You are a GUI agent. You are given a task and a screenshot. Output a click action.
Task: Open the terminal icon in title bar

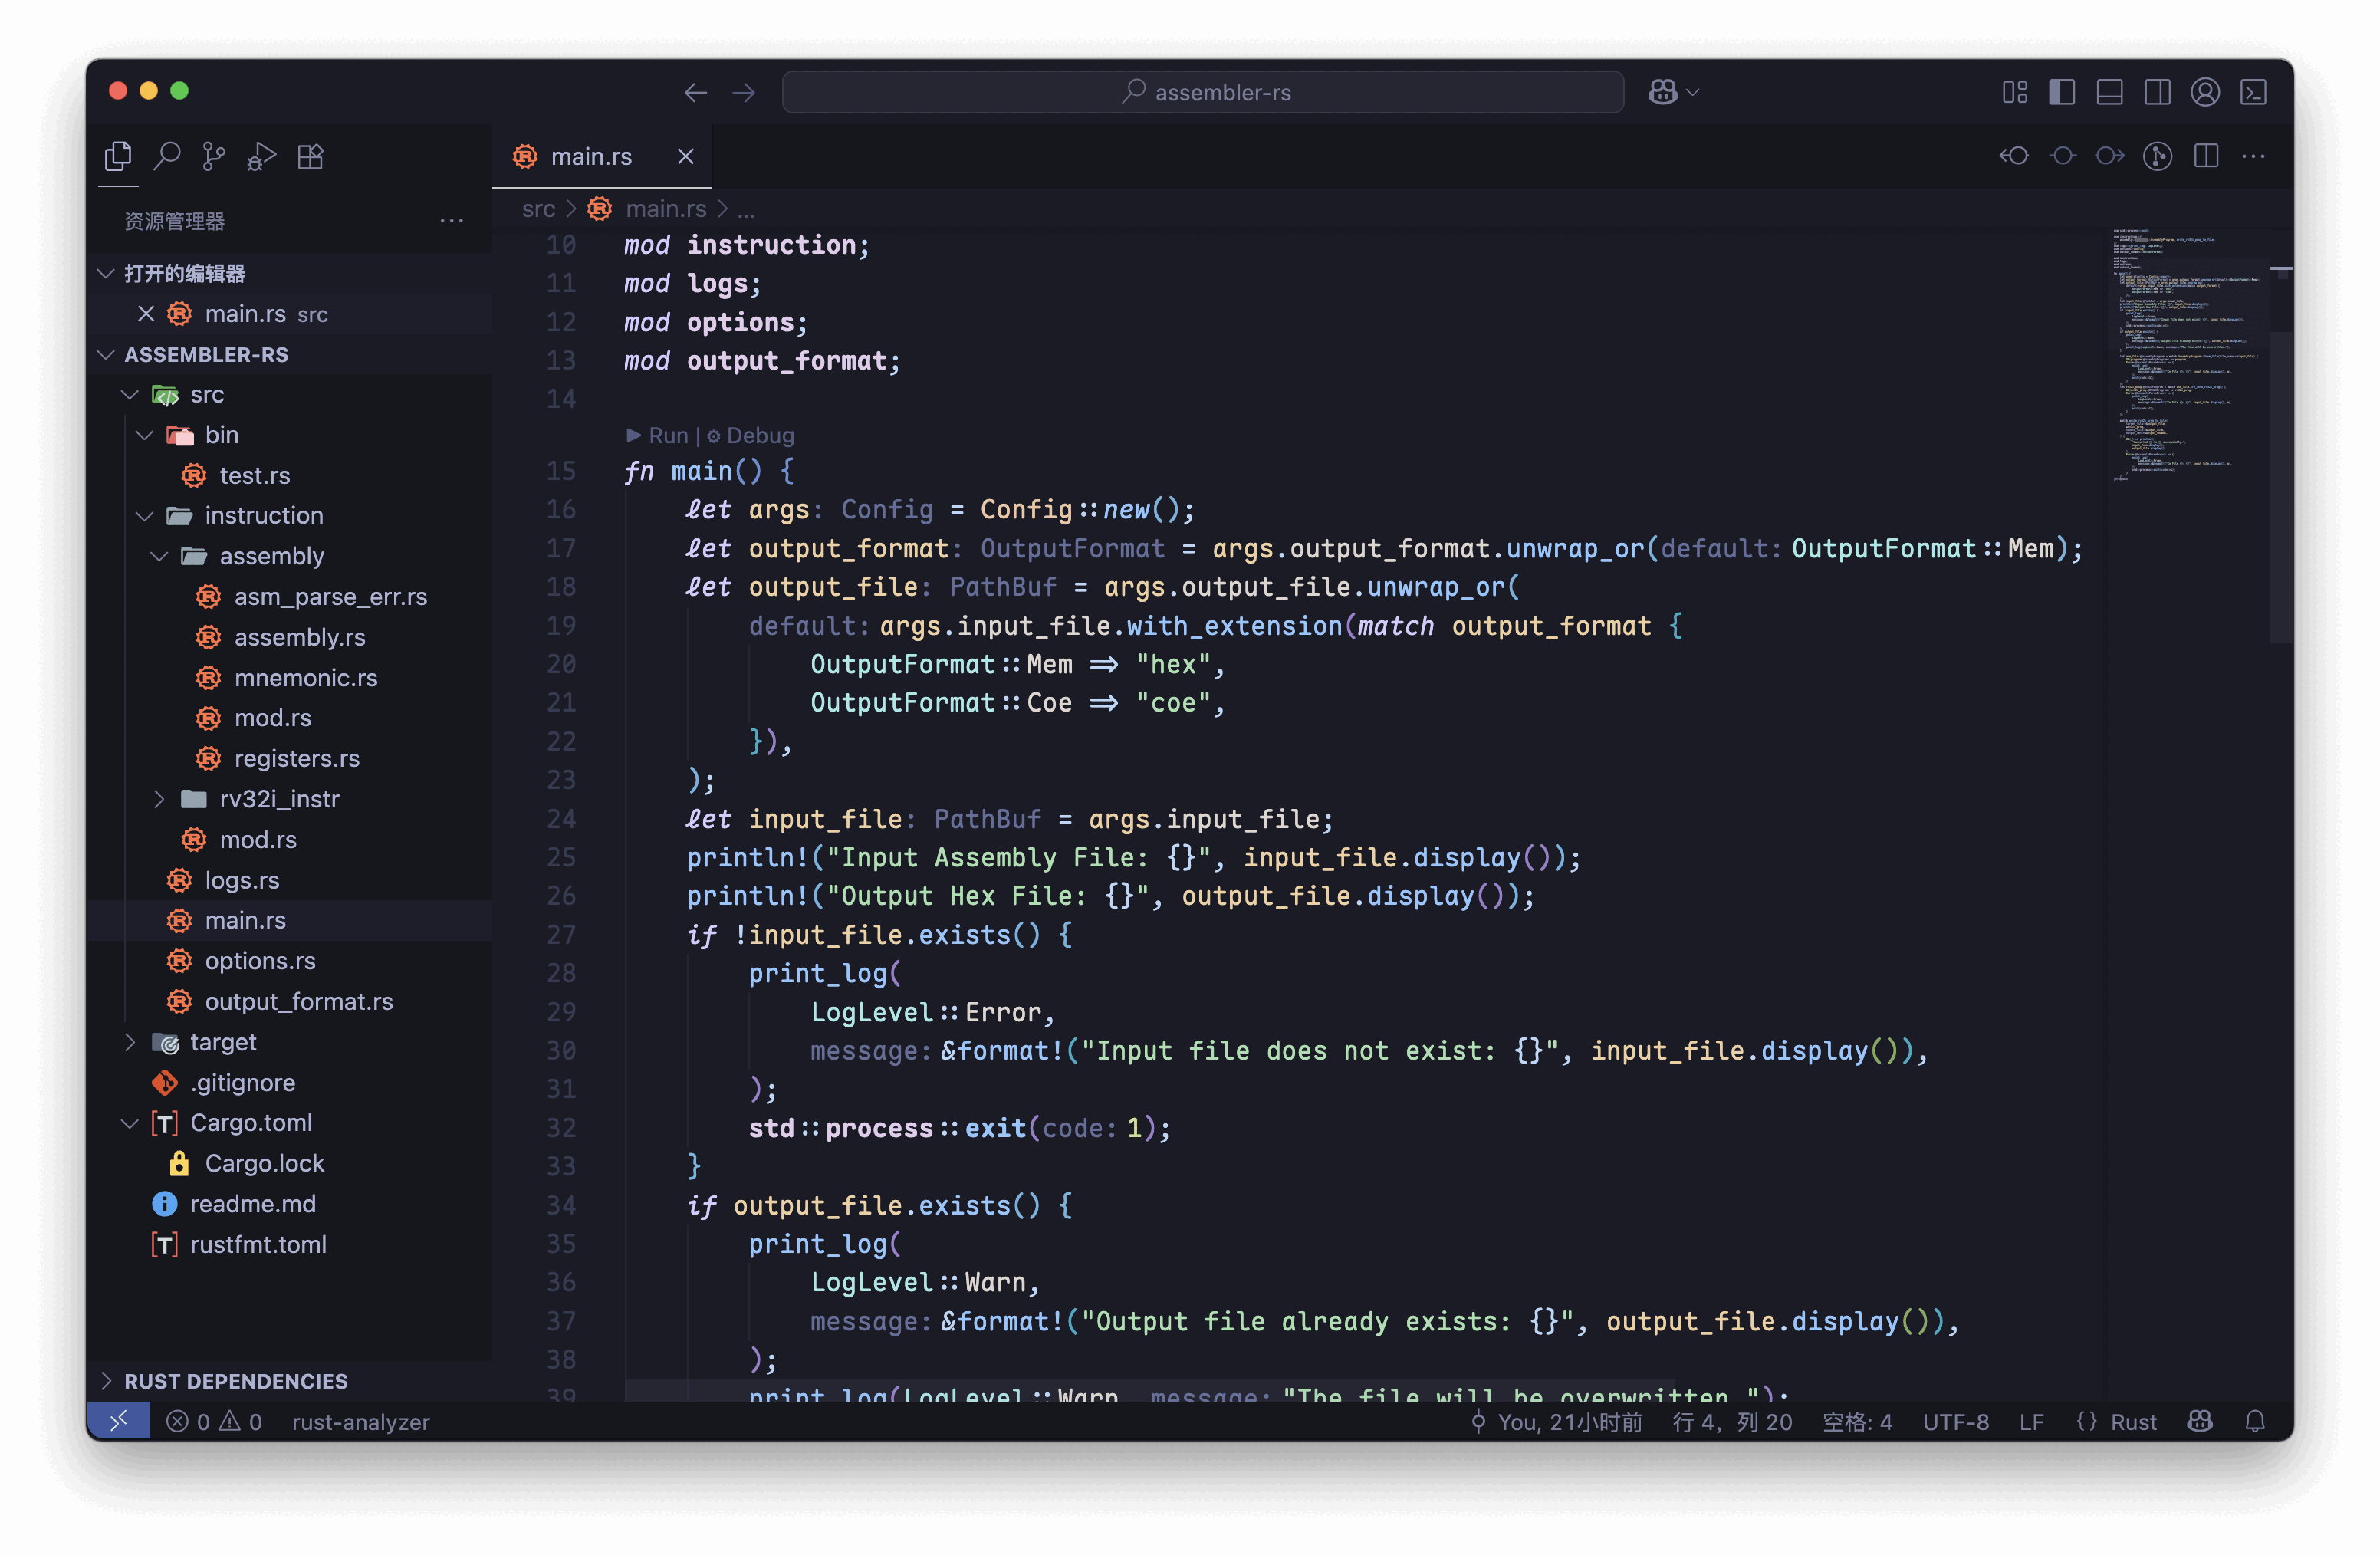pyautogui.click(x=2253, y=92)
